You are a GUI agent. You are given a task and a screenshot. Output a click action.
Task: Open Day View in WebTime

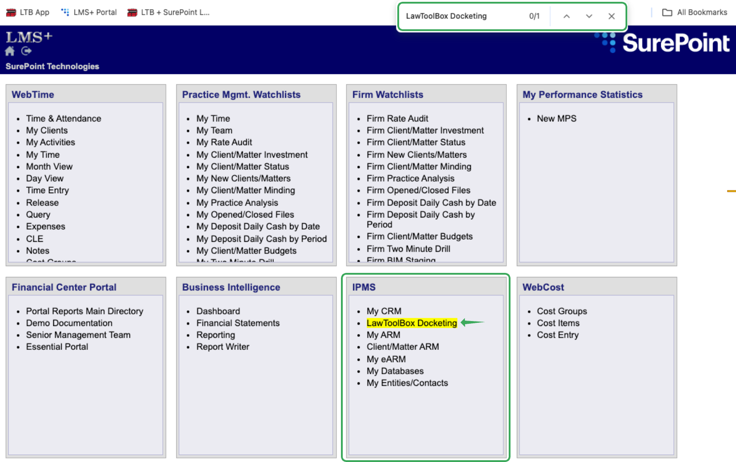coord(45,178)
